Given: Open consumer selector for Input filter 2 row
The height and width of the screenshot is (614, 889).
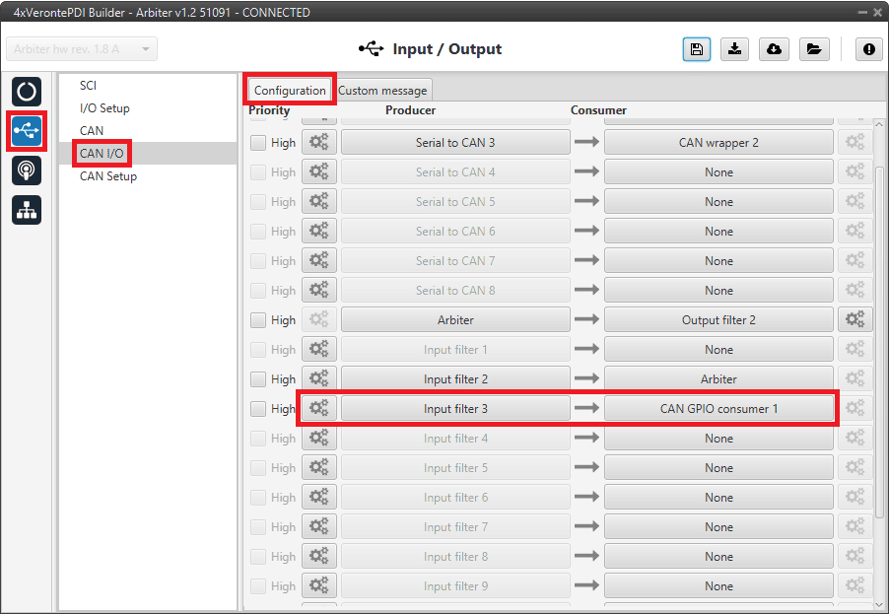Looking at the screenshot, I should click(x=718, y=378).
